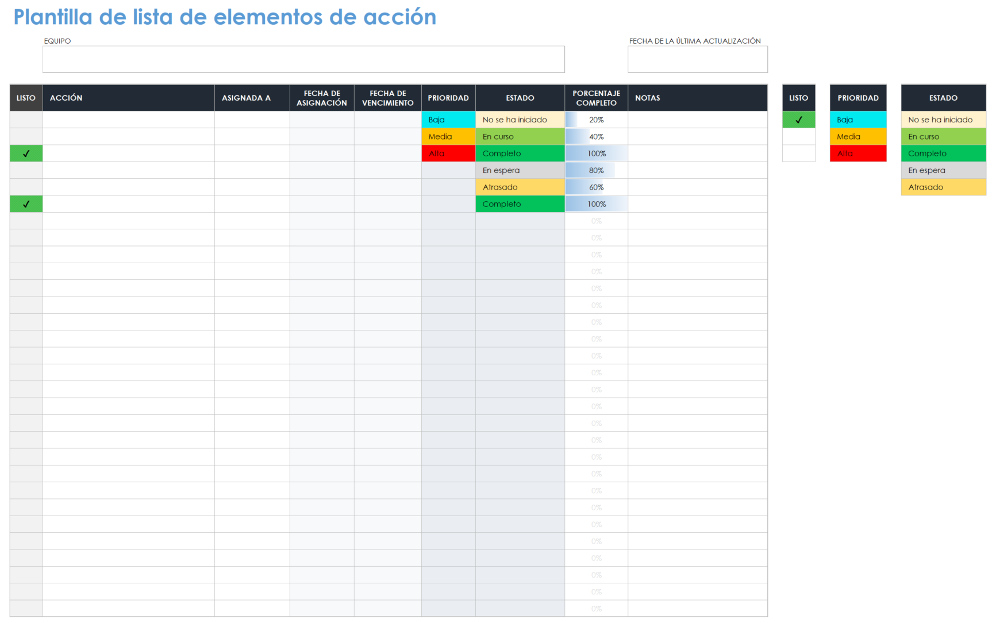996x623 pixels.
Task: Toggle the LISTO cell in the Atrasado row
Action: (26, 187)
